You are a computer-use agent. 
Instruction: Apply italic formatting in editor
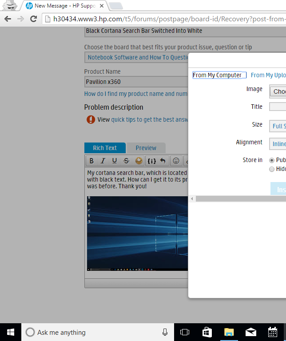tap(103, 161)
